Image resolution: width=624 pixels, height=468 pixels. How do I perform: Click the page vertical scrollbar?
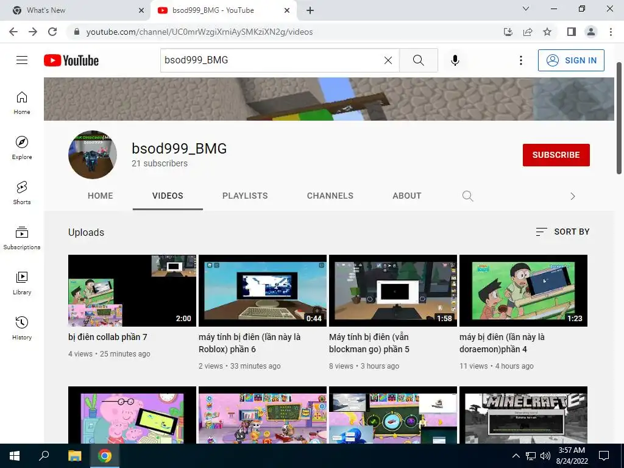[x=619, y=118]
